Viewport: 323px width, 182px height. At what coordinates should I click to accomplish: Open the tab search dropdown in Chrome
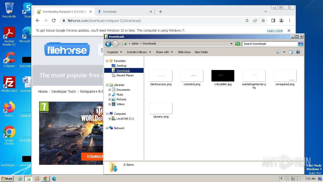266,12
